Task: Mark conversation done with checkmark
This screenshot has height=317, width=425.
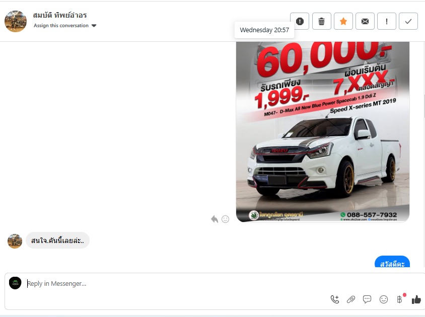Action: point(408,21)
